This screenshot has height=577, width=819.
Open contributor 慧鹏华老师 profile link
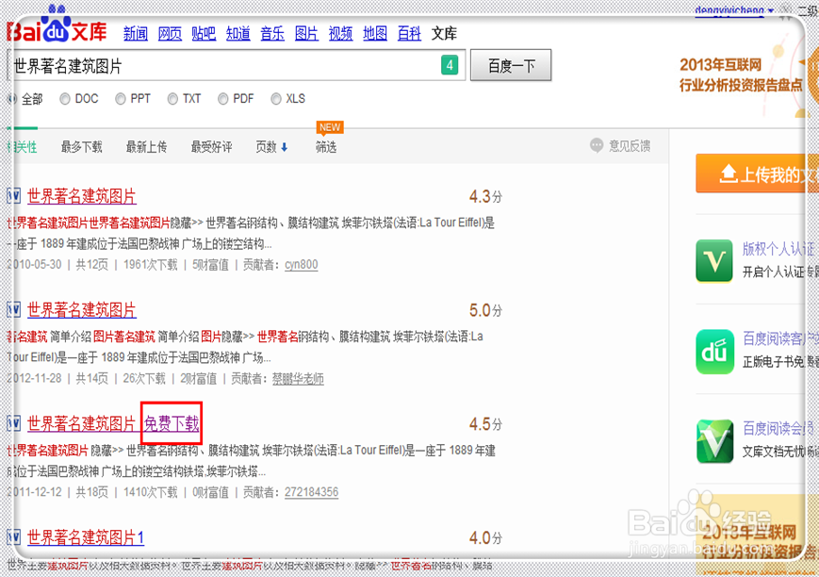click(298, 379)
